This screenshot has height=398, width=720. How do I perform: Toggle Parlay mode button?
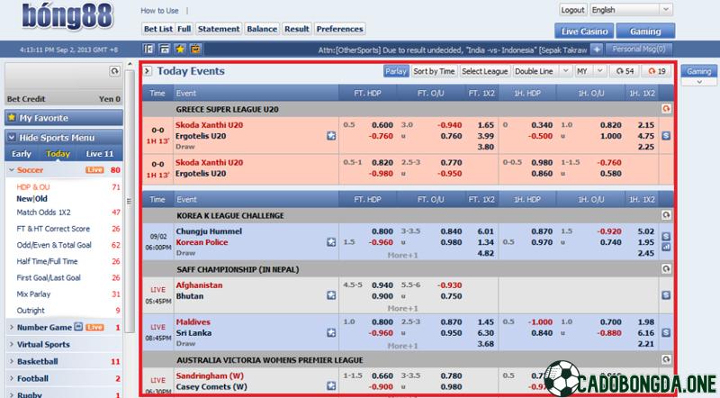(x=396, y=71)
